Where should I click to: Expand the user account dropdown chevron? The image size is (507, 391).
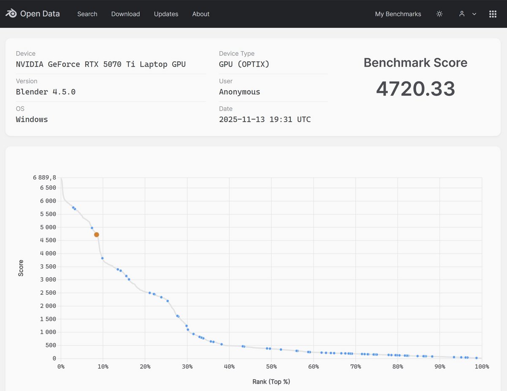tap(474, 14)
